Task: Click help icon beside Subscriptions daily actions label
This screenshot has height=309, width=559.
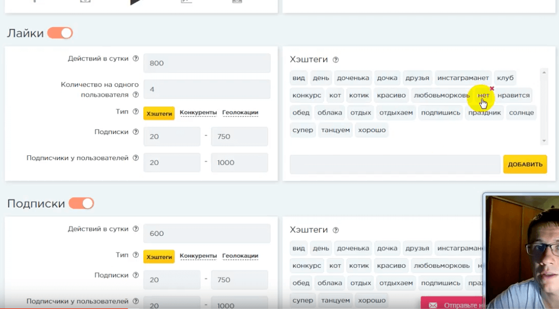Action: (135, 229)
